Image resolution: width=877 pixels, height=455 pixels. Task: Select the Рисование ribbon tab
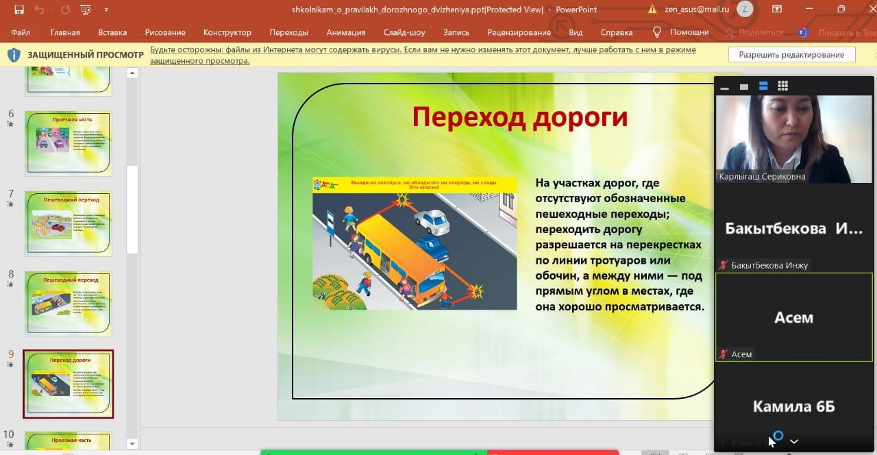(165, 32)
